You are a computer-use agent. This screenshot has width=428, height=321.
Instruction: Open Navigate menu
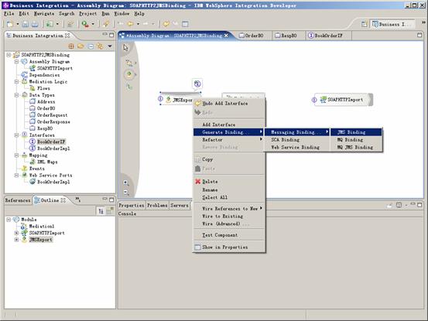[x=44, y=13]
